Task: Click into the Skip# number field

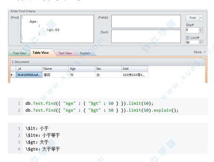Action: coord(192,30)
